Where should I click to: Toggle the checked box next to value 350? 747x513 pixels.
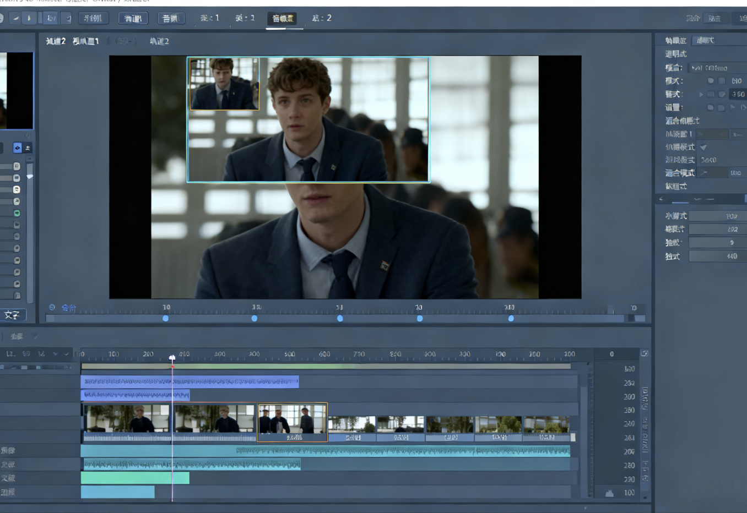click(722, 94)
